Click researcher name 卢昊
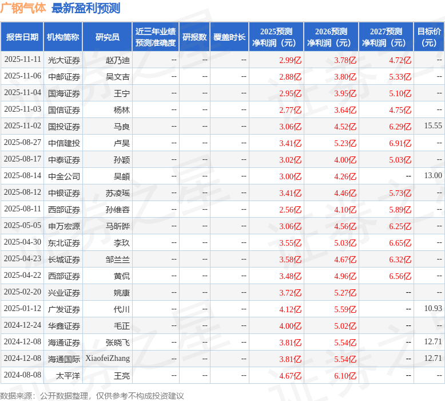Screen dimensions: 445x401 122,143
